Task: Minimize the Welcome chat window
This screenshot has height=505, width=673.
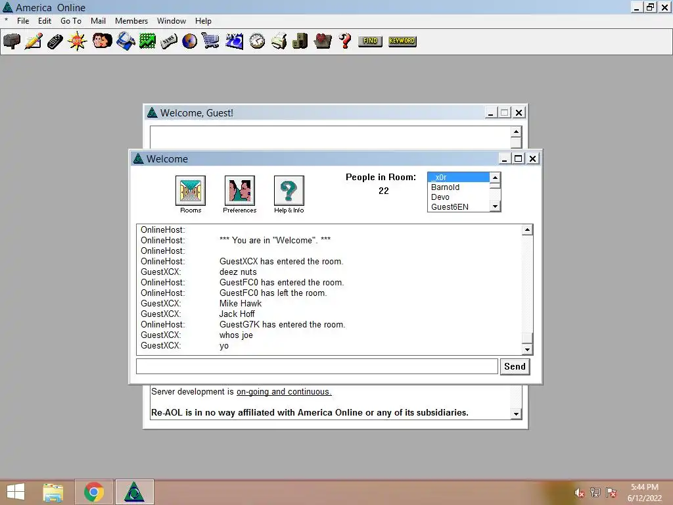Action: [x=504, y=159]
